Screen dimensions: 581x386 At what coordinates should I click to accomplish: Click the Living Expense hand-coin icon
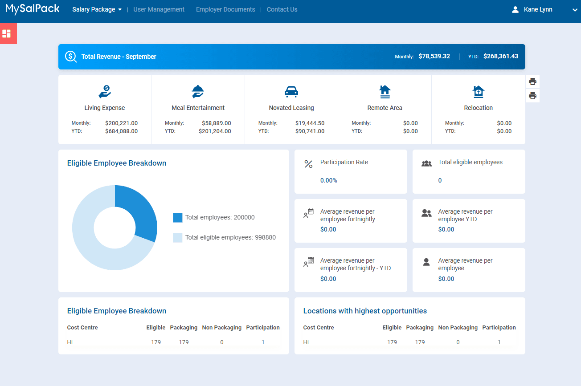pyautogui.click(x=105, y=92)
